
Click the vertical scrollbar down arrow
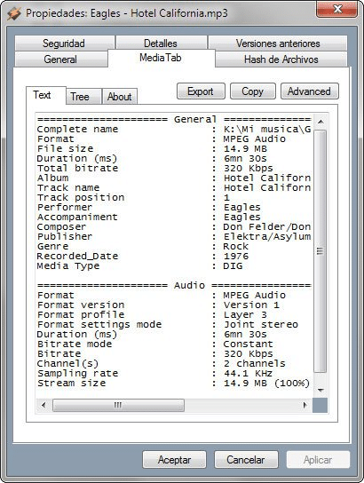(x=320, y=391)
